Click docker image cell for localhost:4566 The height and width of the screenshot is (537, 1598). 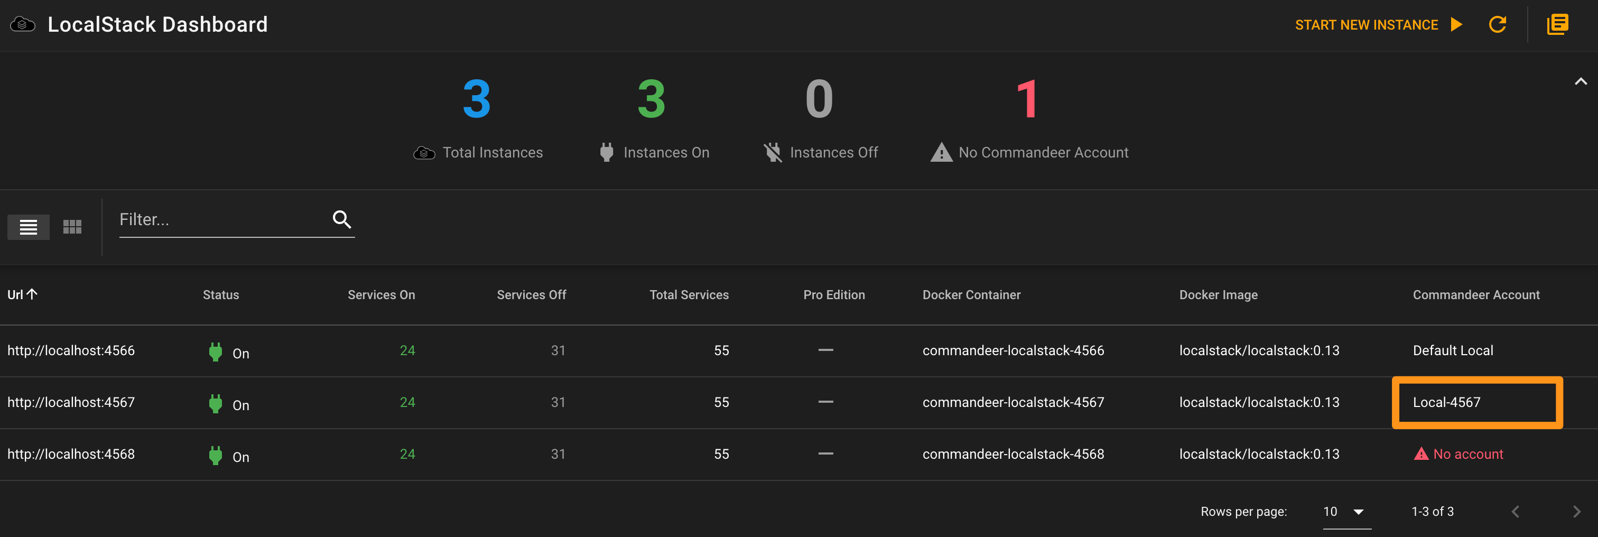click(x=1259, y=351)
